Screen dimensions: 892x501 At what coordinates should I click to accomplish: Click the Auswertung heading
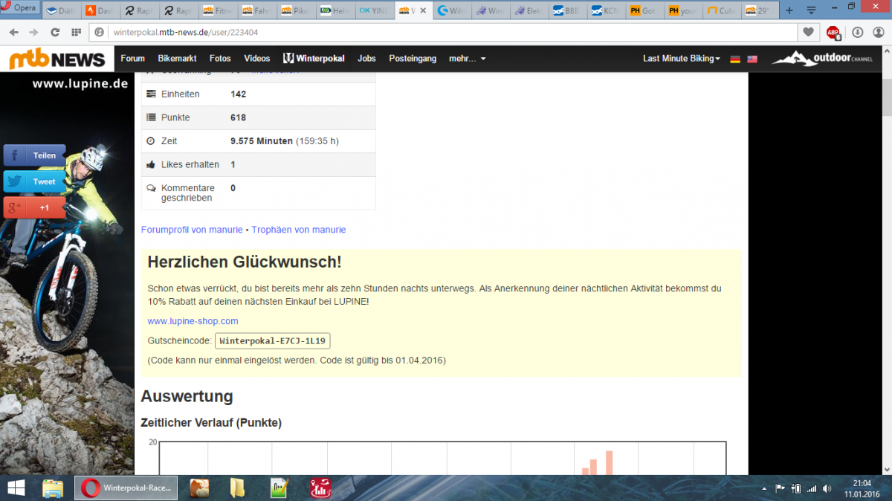pos(187,396)
